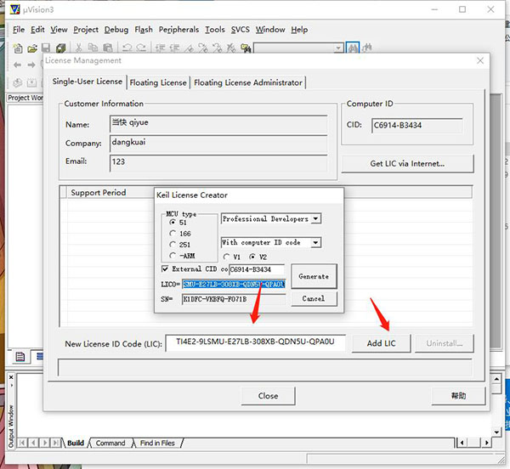Screen dimensions: 510x469
Task: Select the Build output tab
Action: tap(76, 443)
